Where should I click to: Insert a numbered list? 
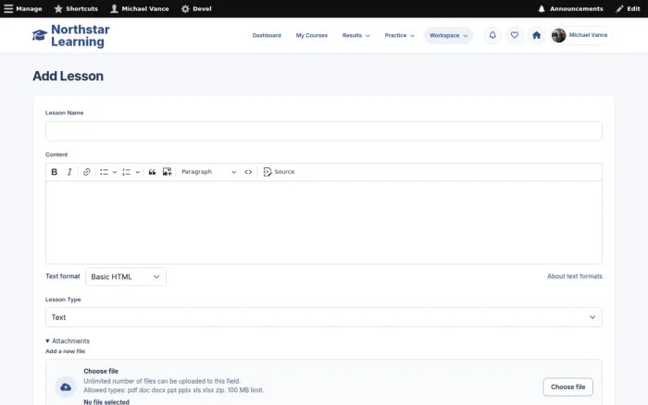pyautogui.click(x=127, y=172)
